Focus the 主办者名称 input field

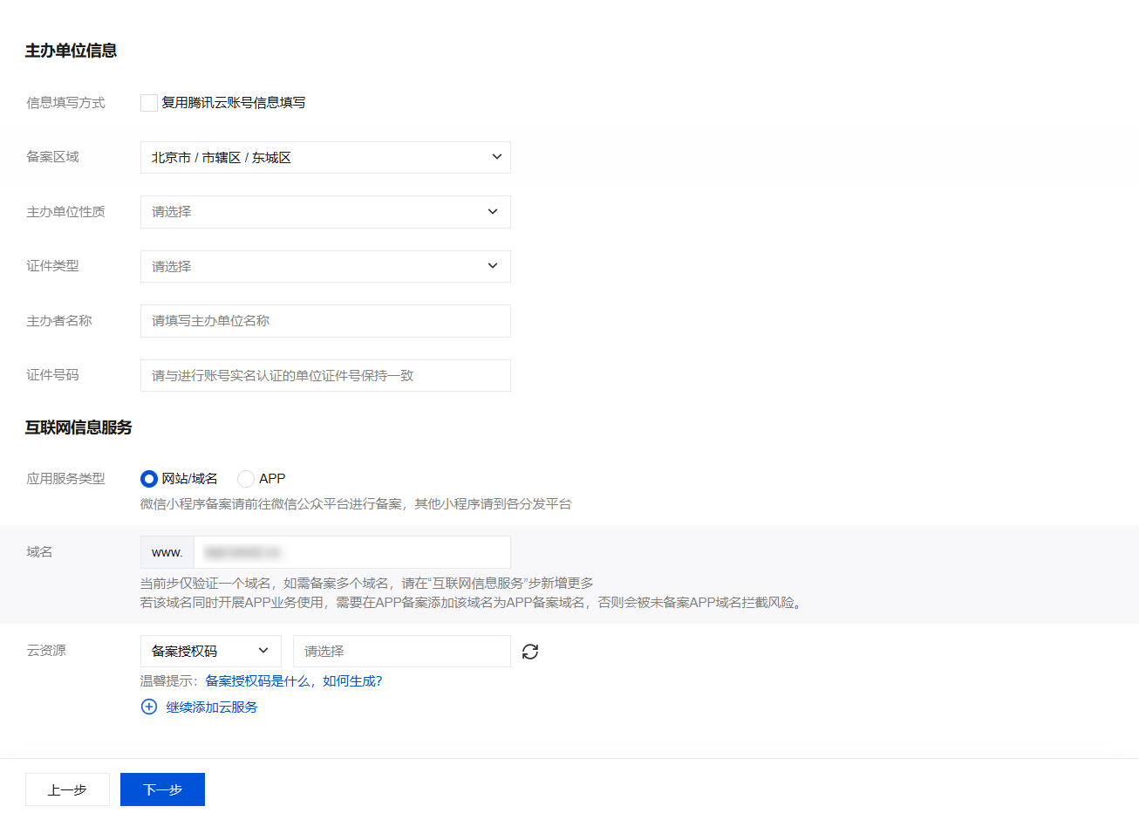(x=324, y=321)
